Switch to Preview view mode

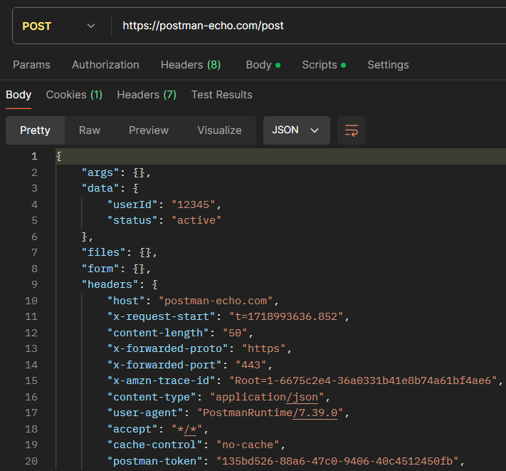click(x=149, y=130)
